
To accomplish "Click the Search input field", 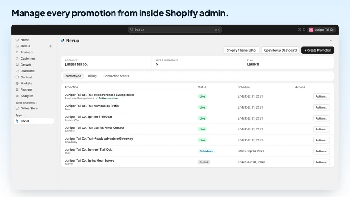I will tap(175, 30).
